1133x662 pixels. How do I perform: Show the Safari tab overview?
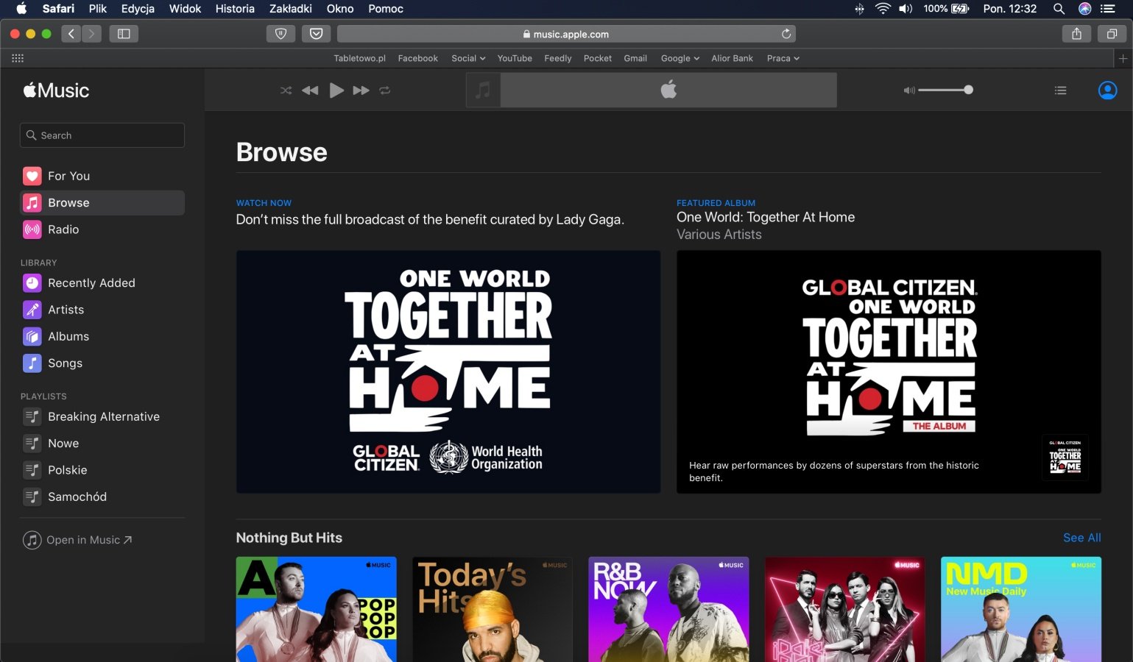click(x=1112, y=34)
